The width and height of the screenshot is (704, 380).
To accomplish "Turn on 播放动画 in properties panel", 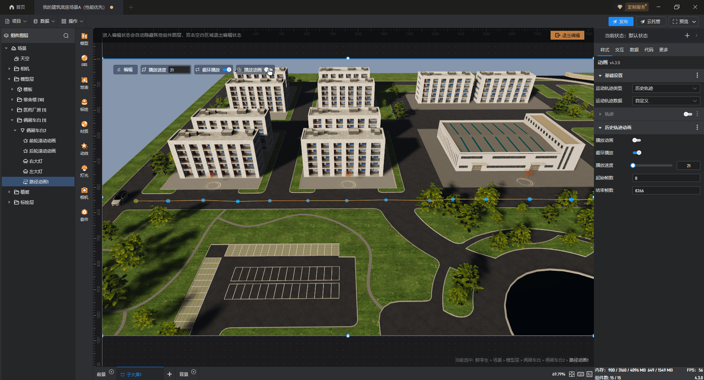I will [637, 140].
